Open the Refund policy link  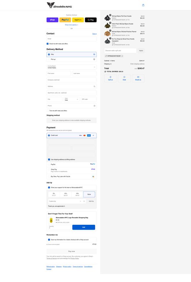tap(51, 267)
